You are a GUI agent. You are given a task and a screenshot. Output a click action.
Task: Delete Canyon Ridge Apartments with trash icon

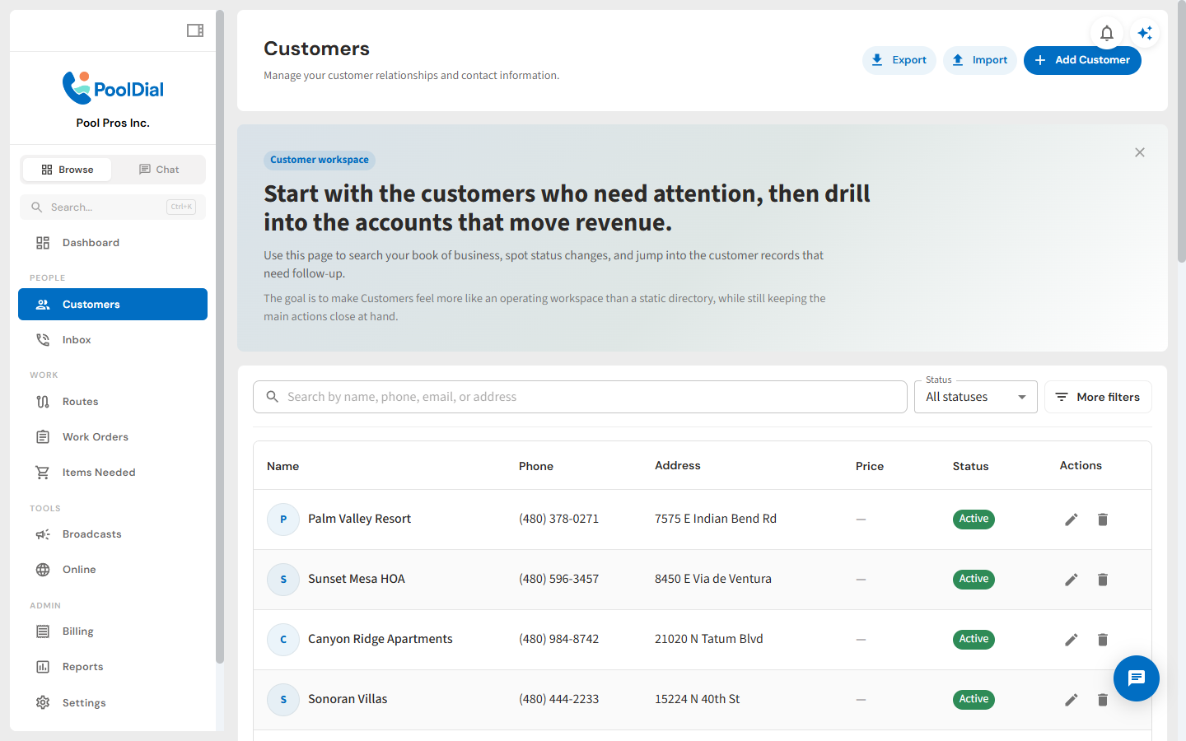[x=1103, y=640]
